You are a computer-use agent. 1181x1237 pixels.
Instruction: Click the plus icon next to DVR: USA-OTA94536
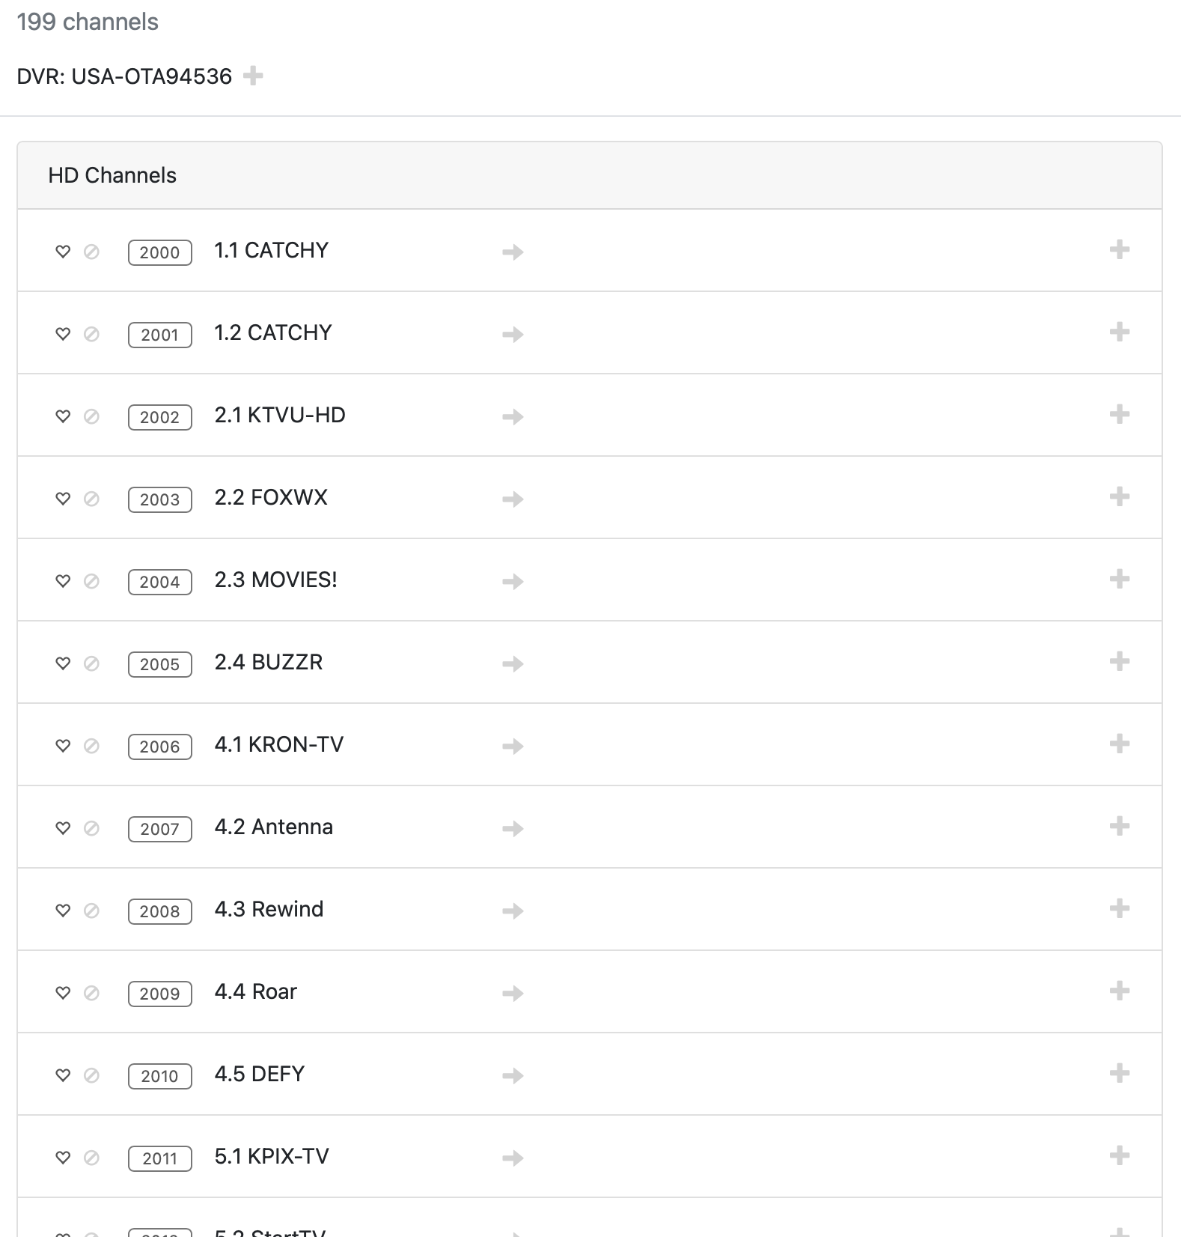point(253,76)
